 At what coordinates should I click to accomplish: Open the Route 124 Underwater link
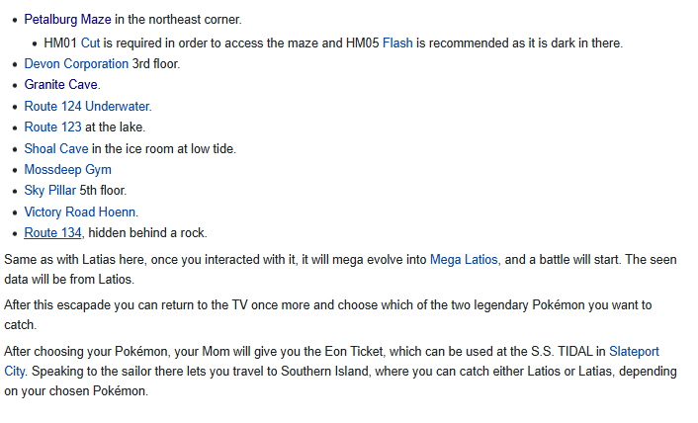click(87, 106)
